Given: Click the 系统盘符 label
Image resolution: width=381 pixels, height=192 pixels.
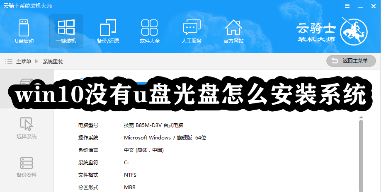Looking at the screenshot, I should click(x=88, y=163).
